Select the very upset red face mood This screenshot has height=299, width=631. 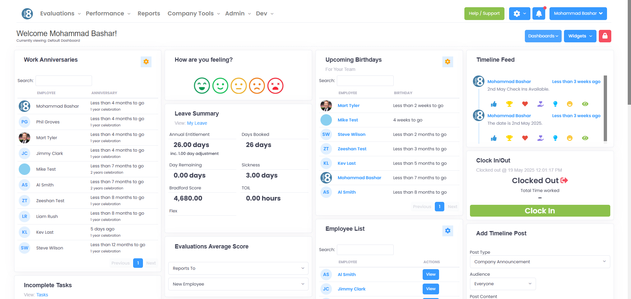[275, 86]
